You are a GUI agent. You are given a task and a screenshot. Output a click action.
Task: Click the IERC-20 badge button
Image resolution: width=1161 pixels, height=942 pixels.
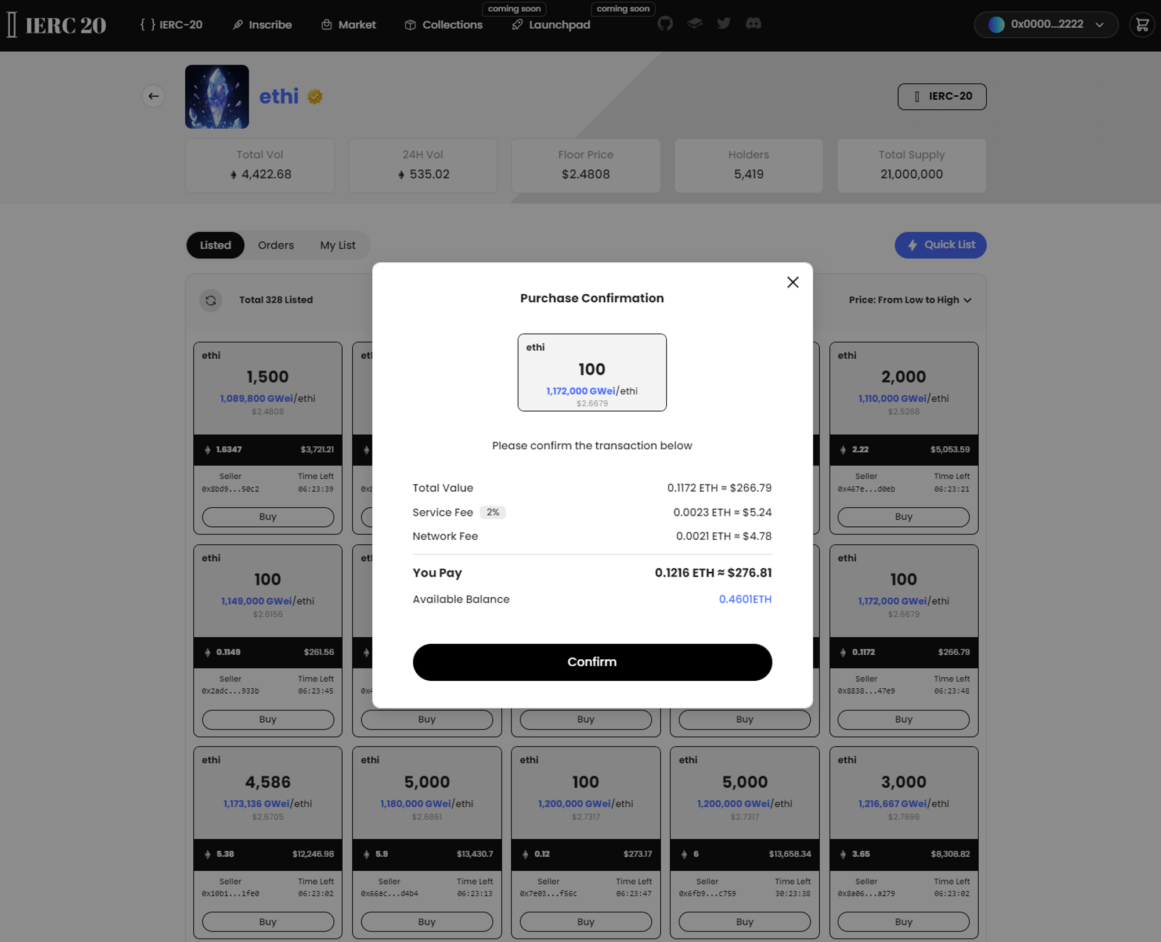pyautogui.click(x=941, y=96)
